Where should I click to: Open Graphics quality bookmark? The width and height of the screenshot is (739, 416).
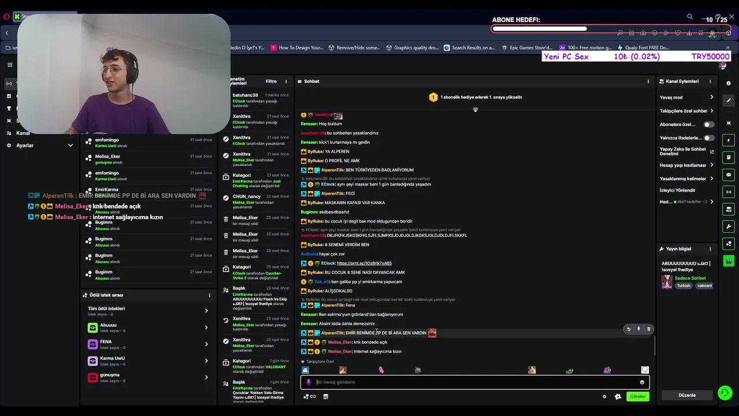(x=412, y=48)
